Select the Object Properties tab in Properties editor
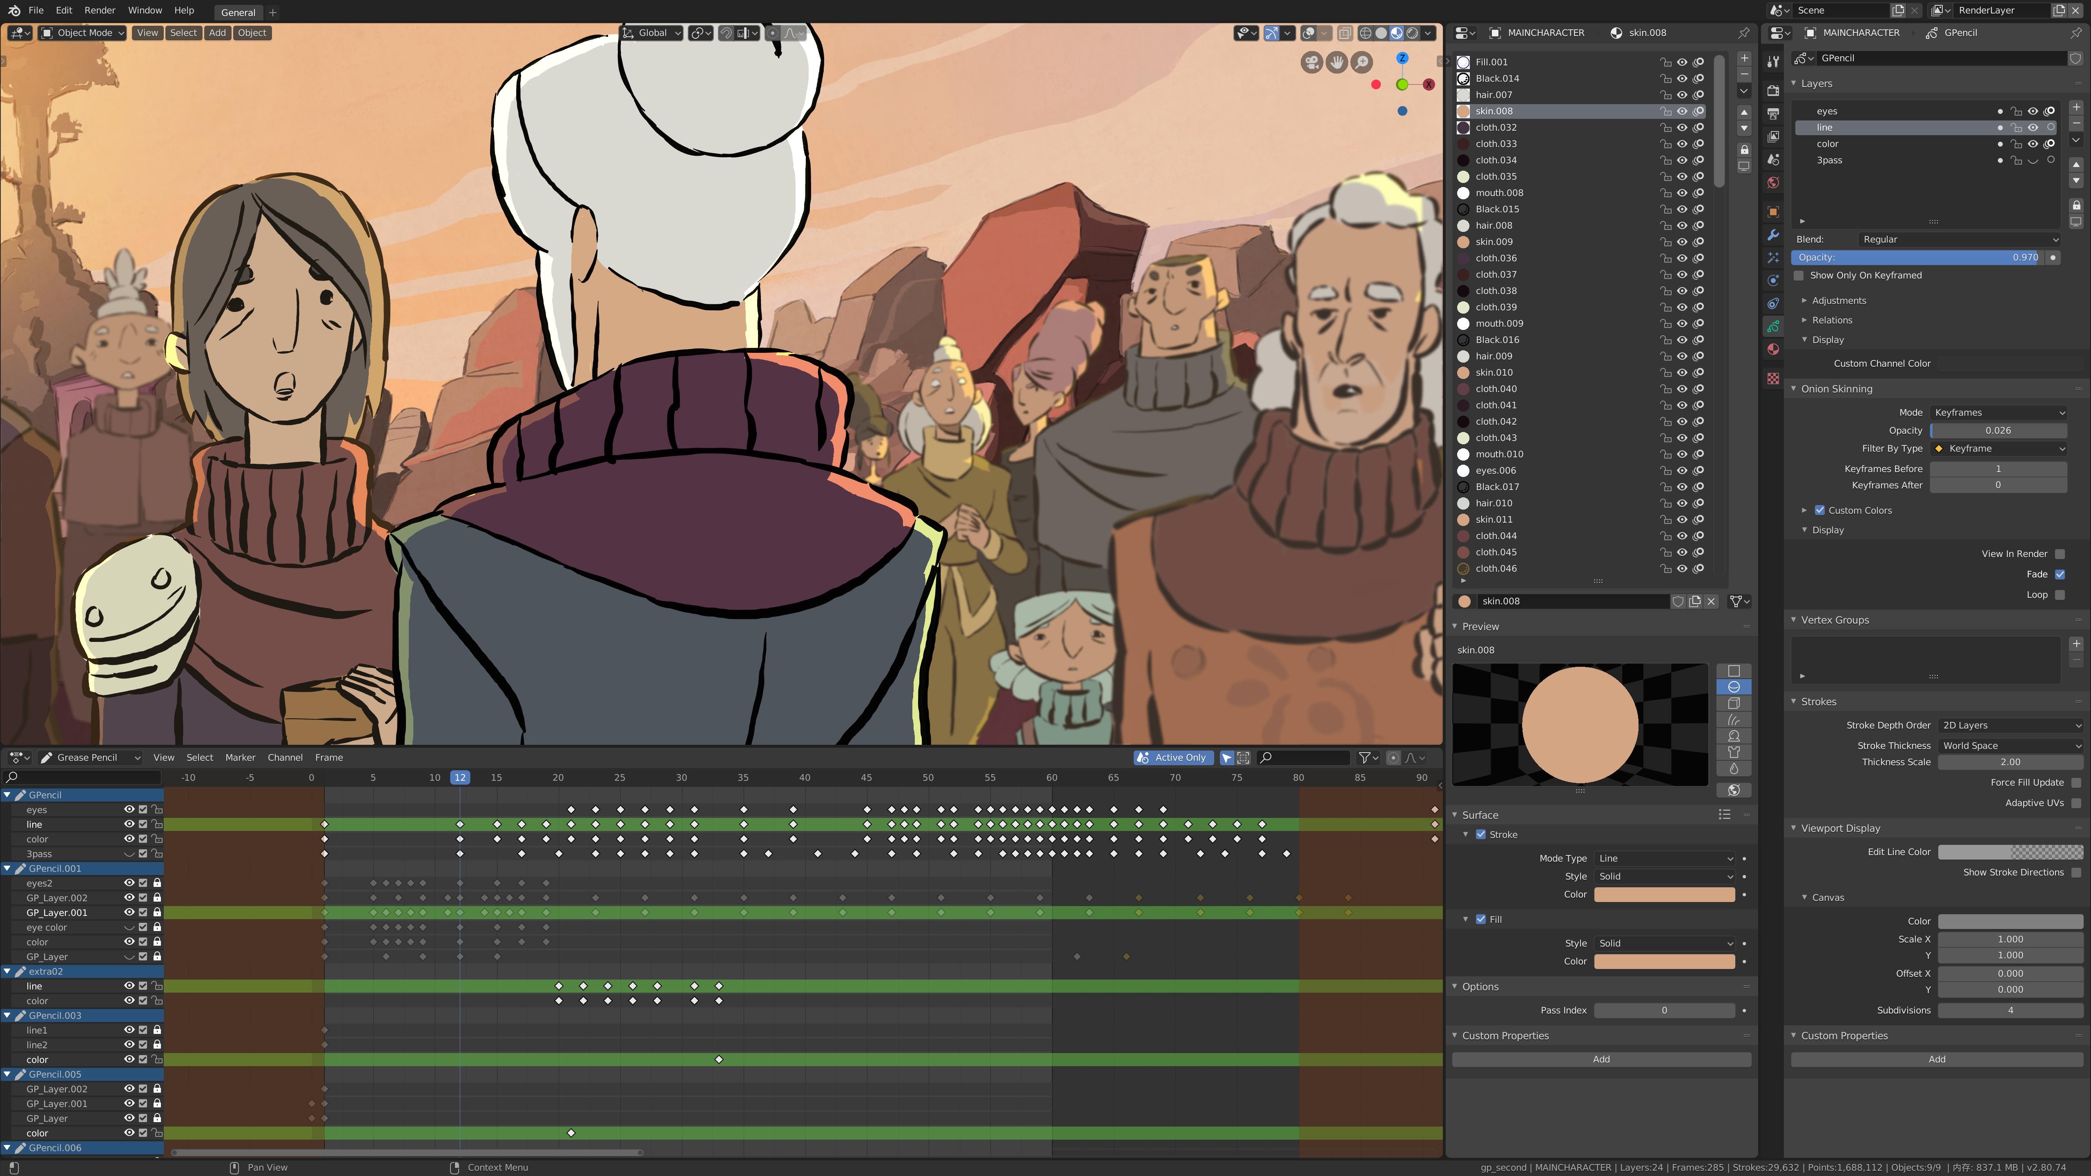2091x1176 pixels. coord(1774,211)
